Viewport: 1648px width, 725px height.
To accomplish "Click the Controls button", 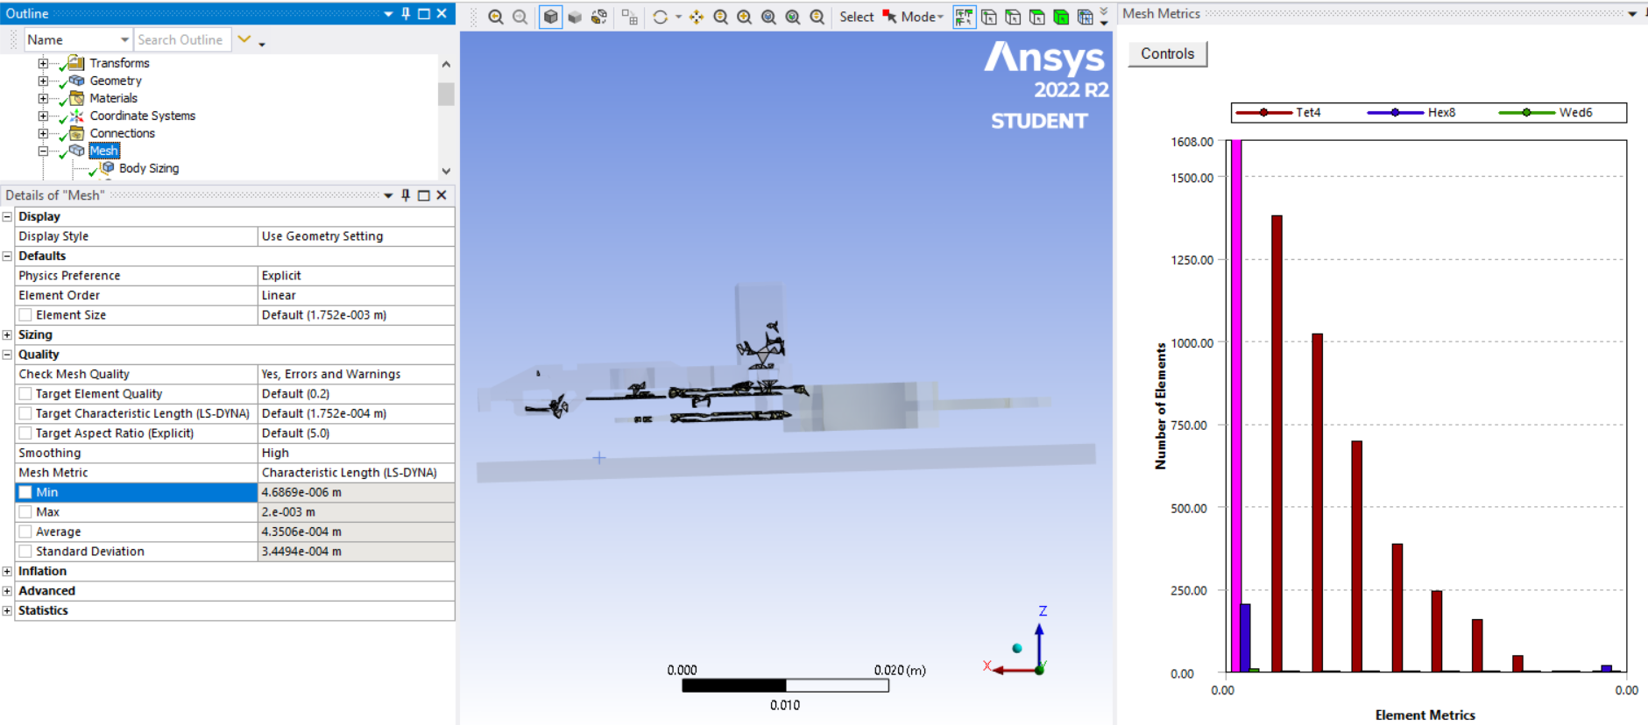I will (x=1167, y=53).
